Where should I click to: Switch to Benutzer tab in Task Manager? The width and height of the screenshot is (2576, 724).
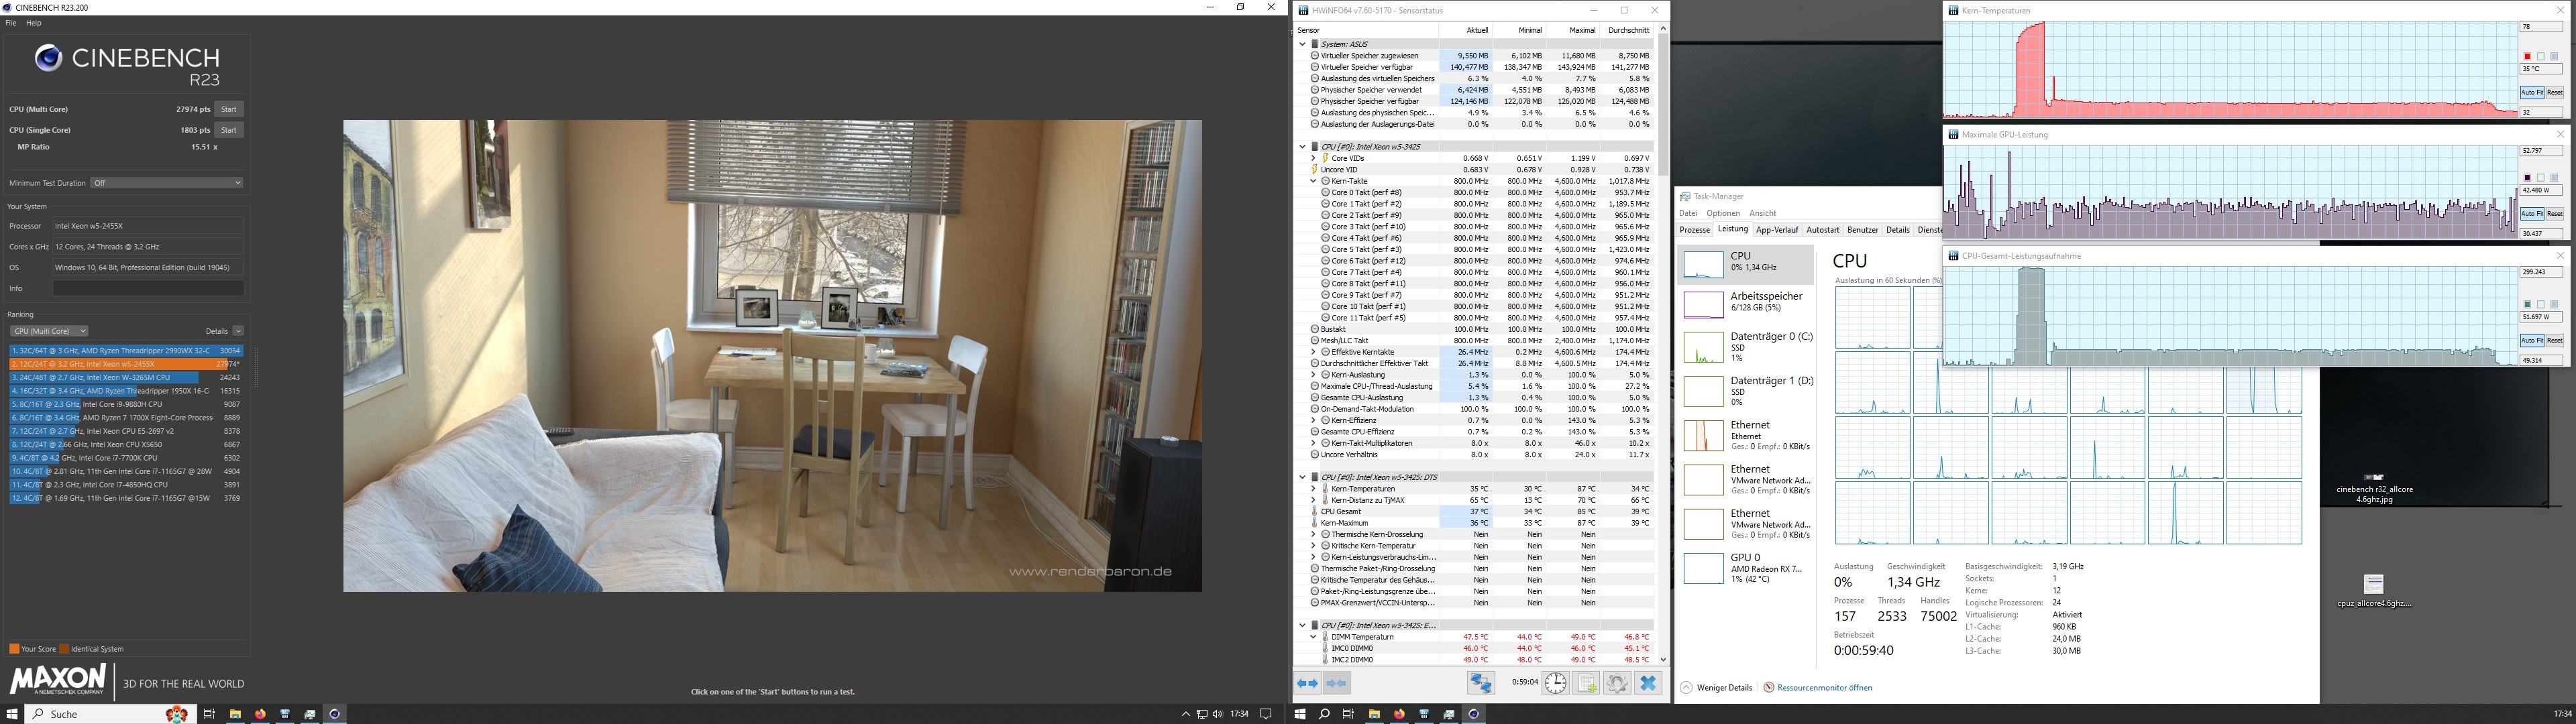pyautogui.click(x=1863, y=230)
